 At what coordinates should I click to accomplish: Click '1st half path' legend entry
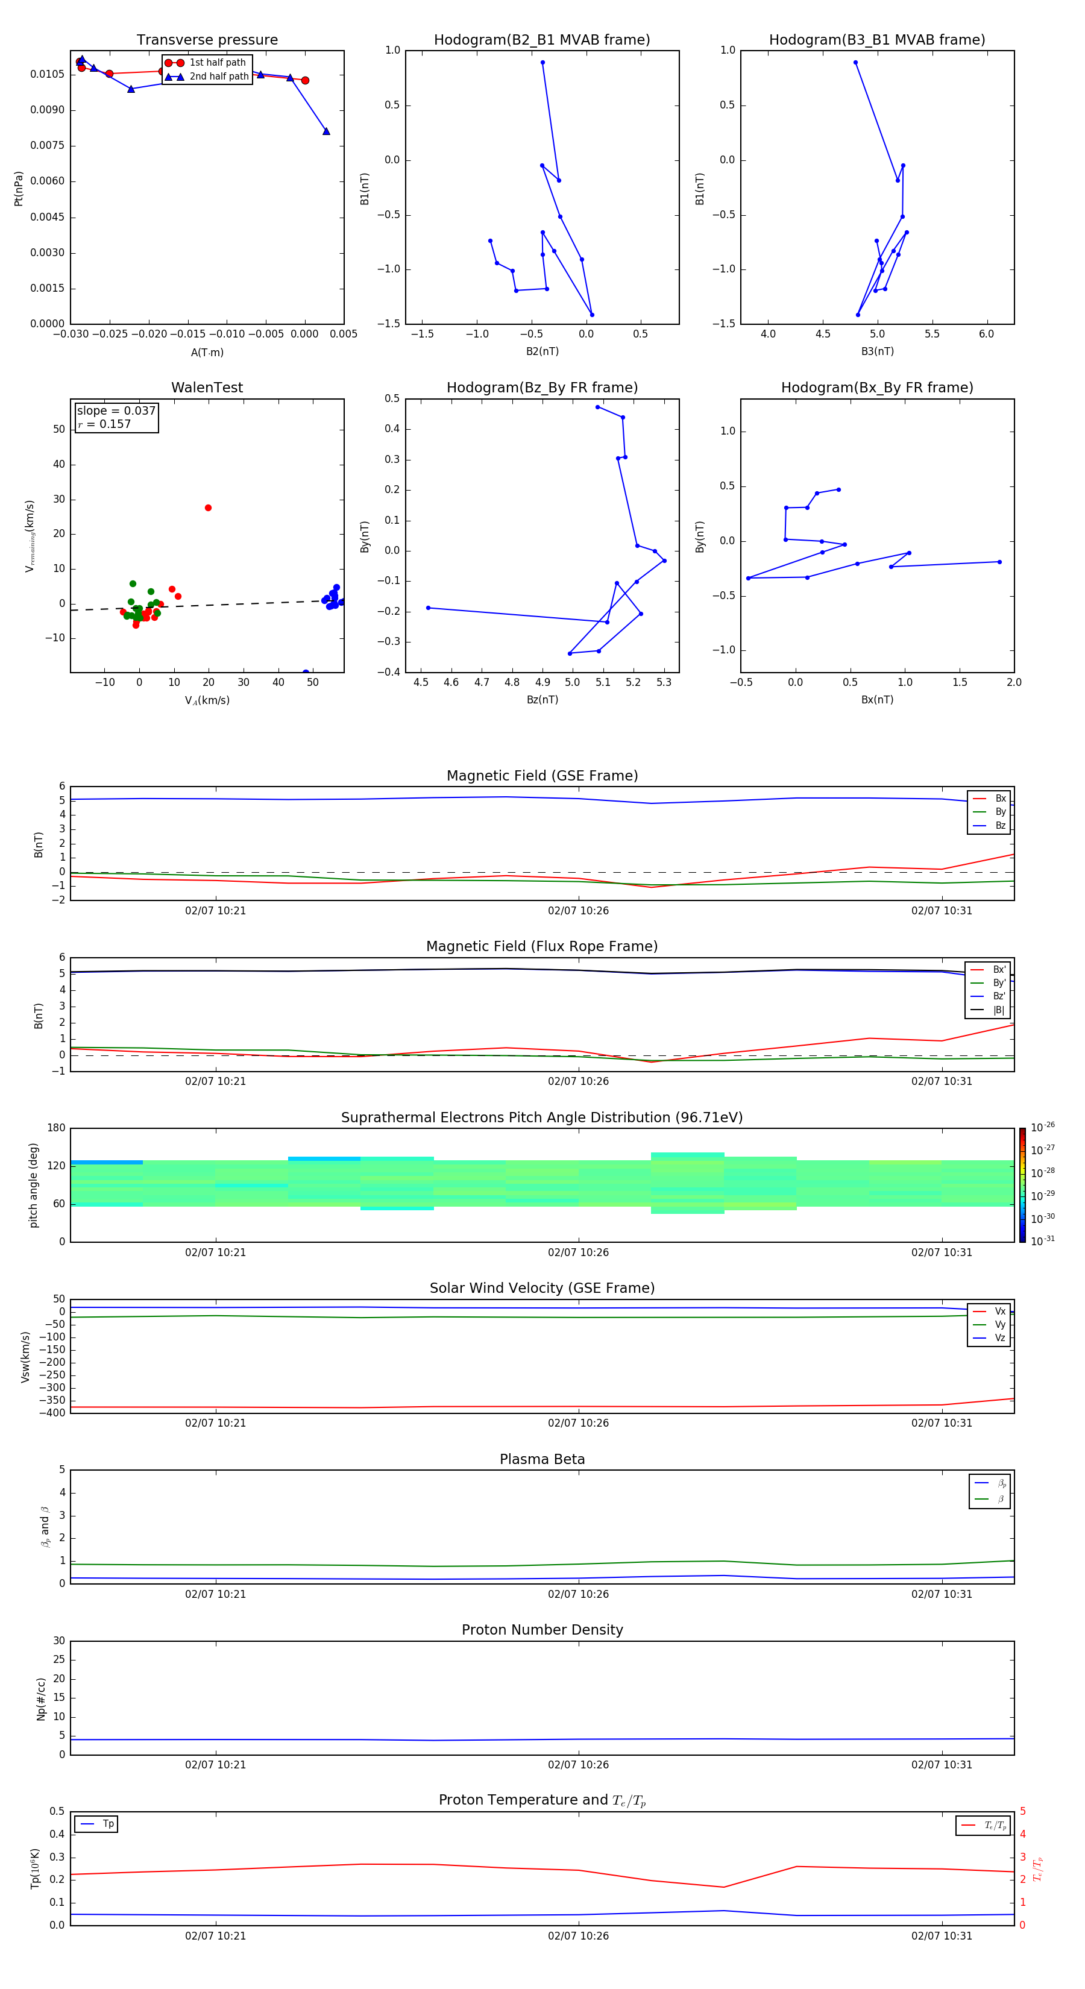(x=206, y=63)
